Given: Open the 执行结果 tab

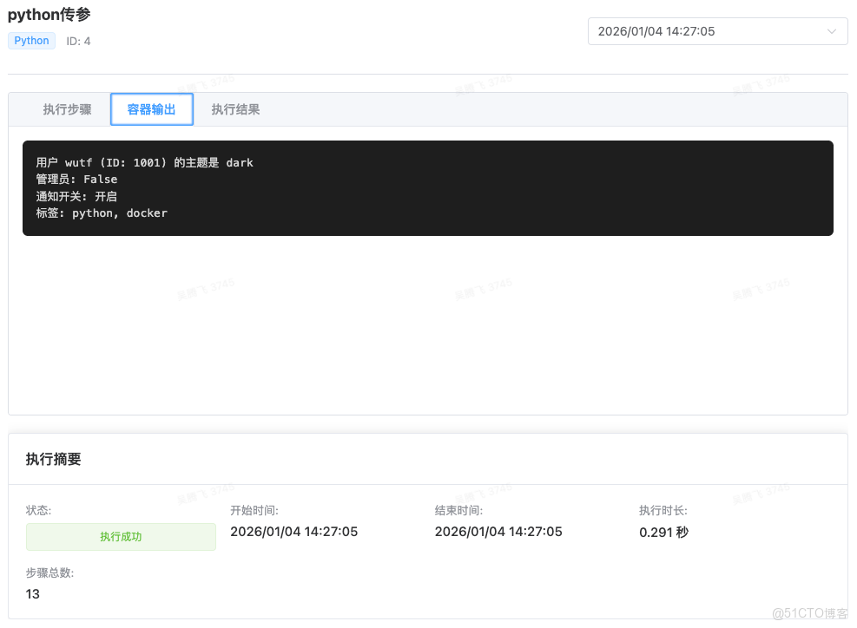Looking at the screenshot, I should coord(235,109).
